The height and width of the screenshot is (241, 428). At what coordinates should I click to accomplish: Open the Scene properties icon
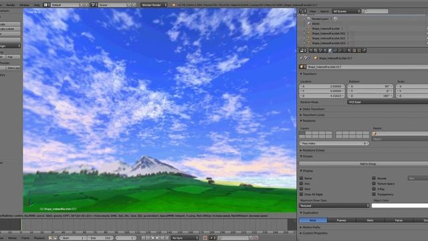pyautogui.click(x=320, y=51)
